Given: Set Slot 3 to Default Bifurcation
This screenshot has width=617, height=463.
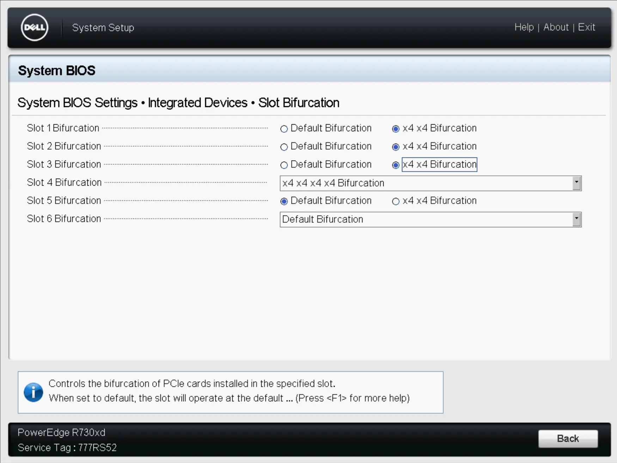Looking at the screenshot, I should (284, 165).
